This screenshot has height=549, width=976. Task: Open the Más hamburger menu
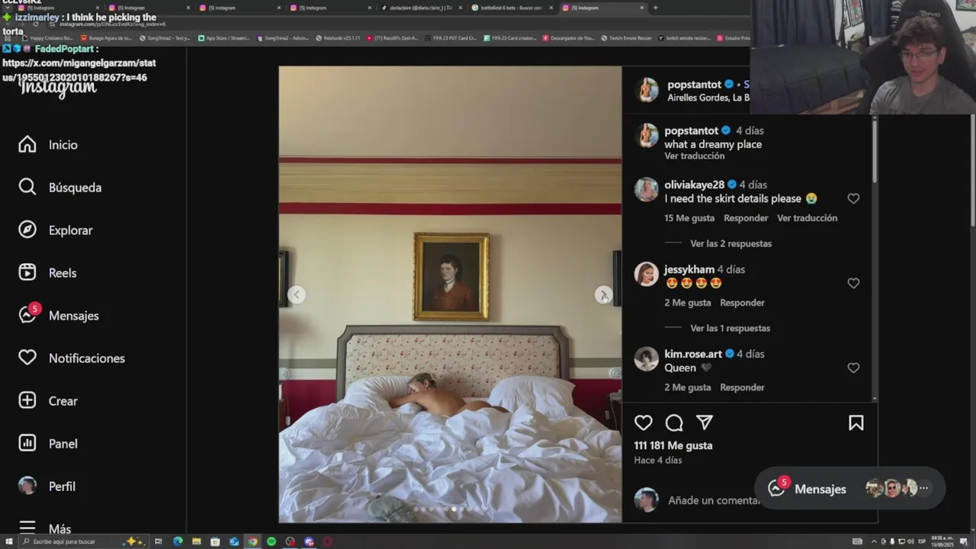(45, 528)
